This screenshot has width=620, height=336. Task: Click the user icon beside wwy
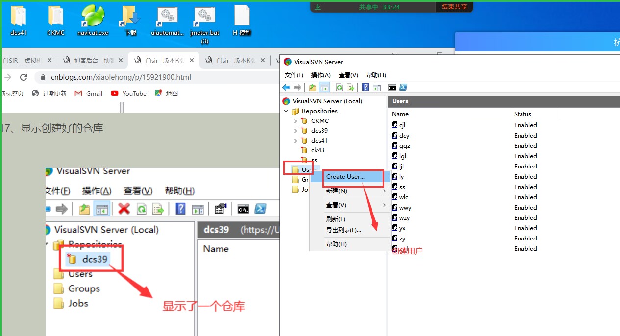coord(395,208)
